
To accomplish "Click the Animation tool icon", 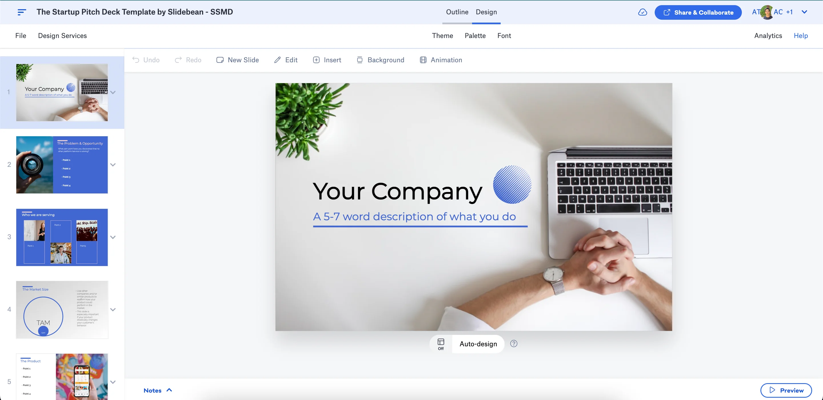I will point(423,59).
